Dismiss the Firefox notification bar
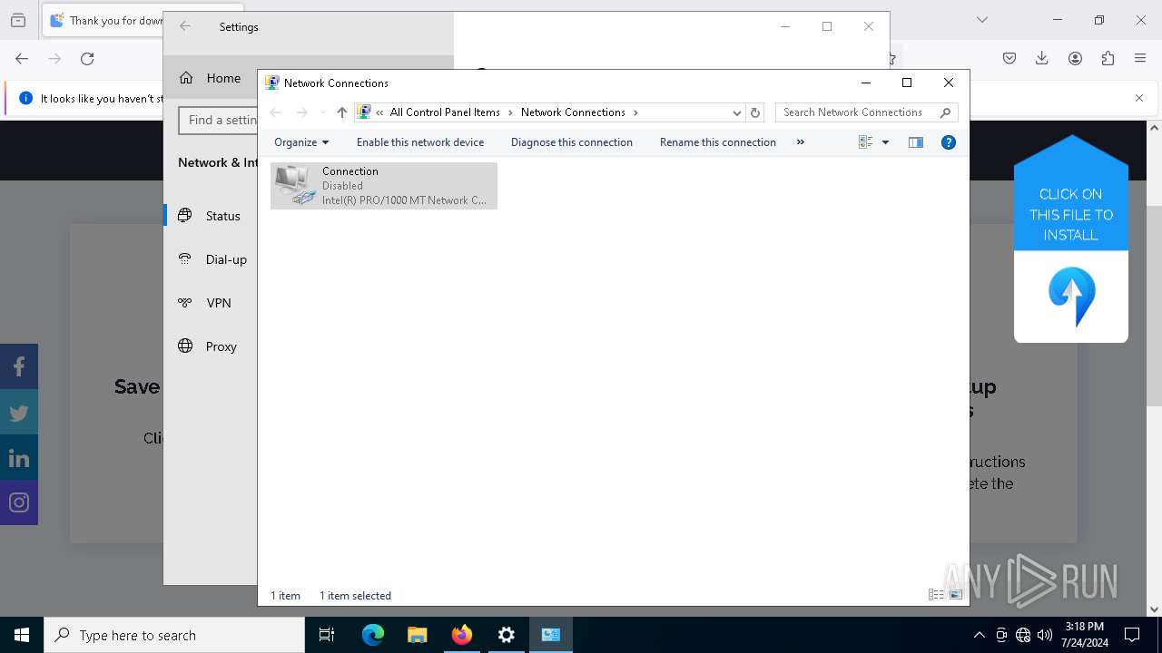 1139,98
